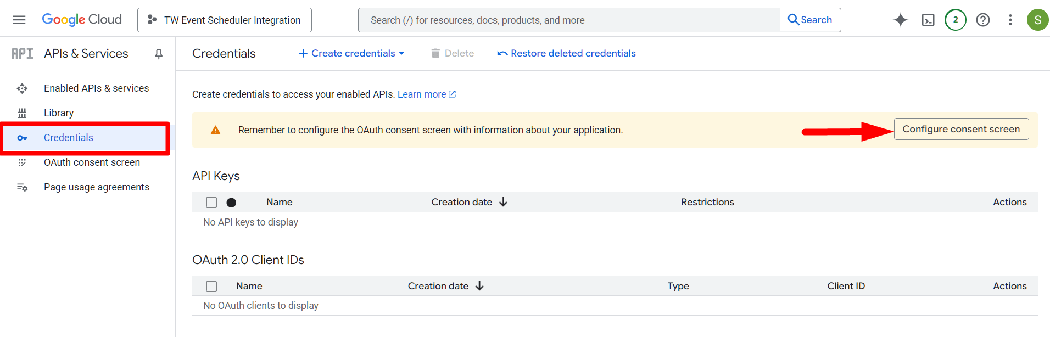Open the three-dot settings and utilities menu
The image size is (1050, 337).
pyautogui.click(x=1010, y=20)
